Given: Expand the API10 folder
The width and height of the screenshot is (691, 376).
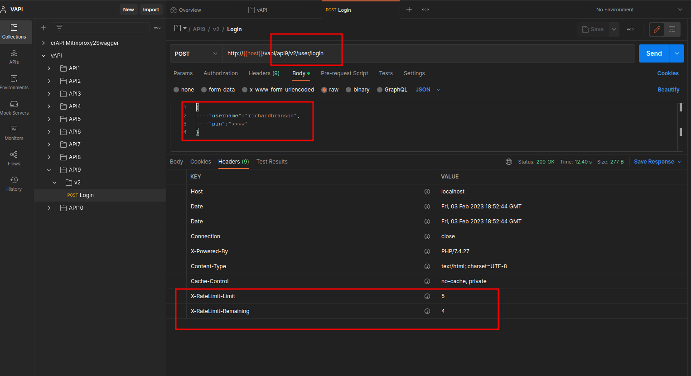Looking at the screenshot, I should coord(49,208).
